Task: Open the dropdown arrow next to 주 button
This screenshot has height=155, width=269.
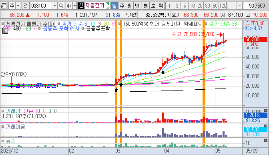Action: pyautogui.click(x=18, y=6)
